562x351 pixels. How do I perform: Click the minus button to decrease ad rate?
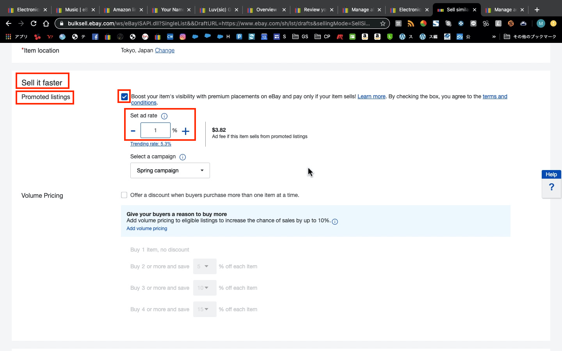pos(133,131)
